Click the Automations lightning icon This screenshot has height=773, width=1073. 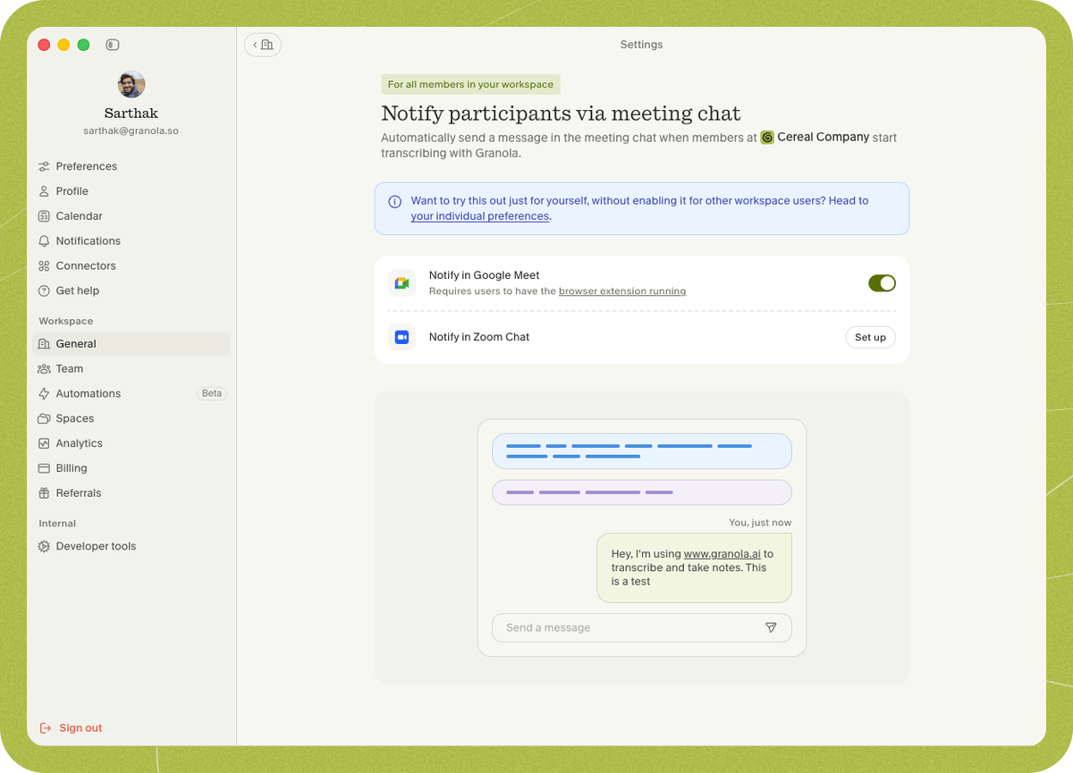tap(44, 394)
